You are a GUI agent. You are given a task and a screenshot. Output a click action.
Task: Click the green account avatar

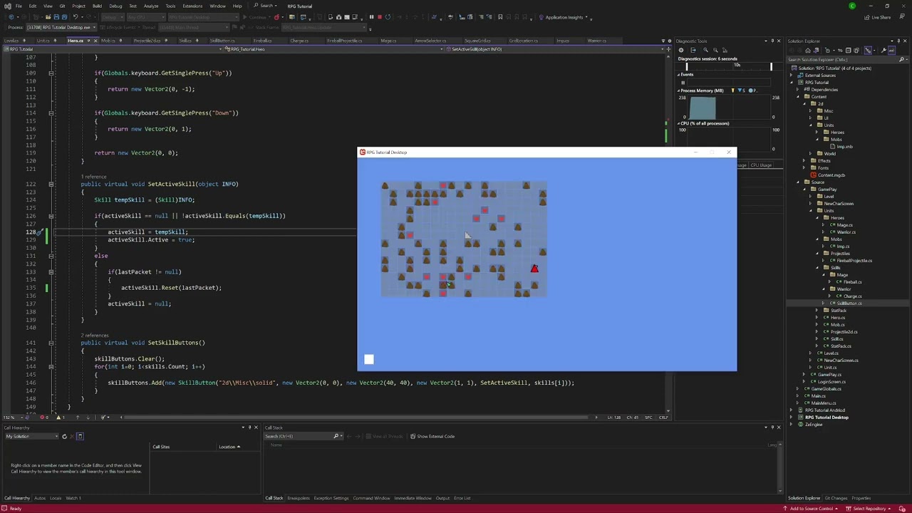(852, 6)
